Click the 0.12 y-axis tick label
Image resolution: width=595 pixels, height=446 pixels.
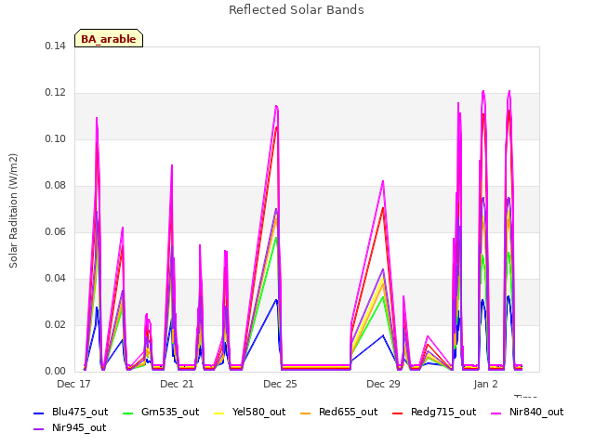[55, 93]
